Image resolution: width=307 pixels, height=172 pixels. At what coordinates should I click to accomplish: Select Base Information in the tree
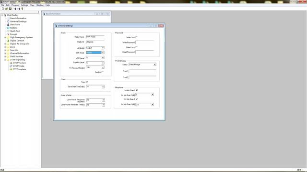pyautogui.click(x=18, y=18)
